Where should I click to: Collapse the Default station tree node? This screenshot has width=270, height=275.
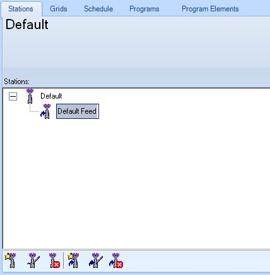pos(13,97)
